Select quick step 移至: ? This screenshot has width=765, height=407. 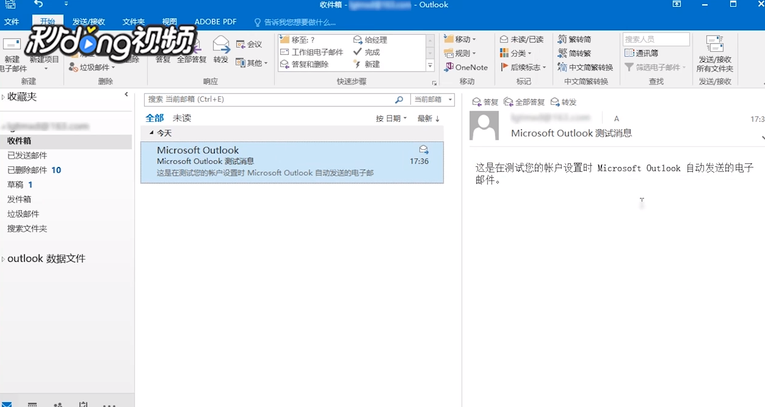click(x=298, y=40)
